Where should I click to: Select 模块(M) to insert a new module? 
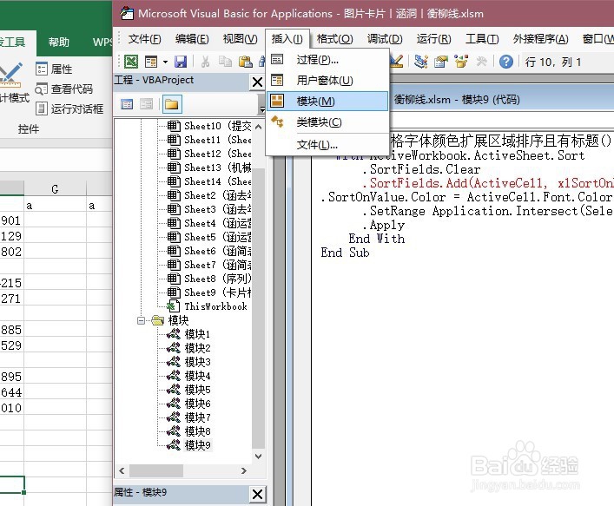pos(327,101)
